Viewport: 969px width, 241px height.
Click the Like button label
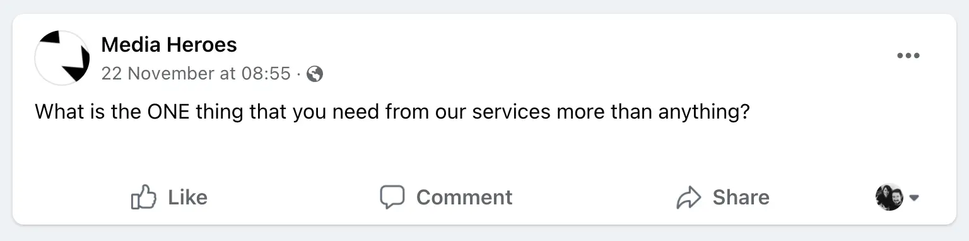point(187,197)
